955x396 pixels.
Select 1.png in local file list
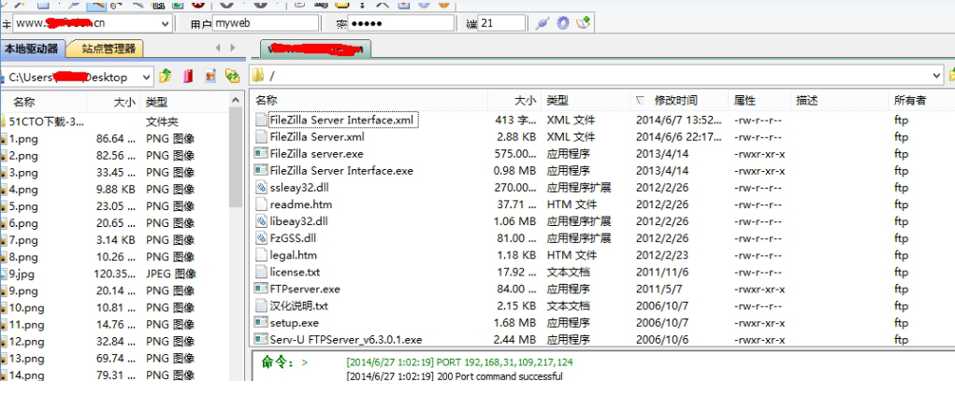23,138
